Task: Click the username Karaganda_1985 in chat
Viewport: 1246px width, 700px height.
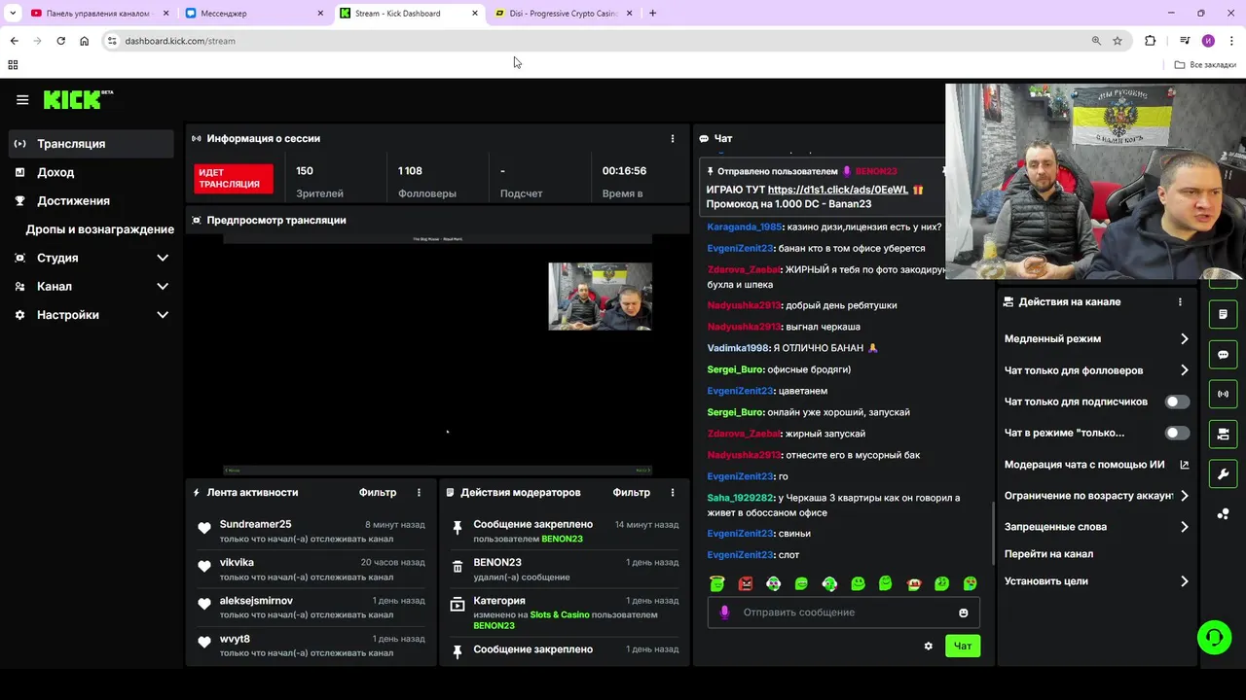Action: (x=745, y=227)
